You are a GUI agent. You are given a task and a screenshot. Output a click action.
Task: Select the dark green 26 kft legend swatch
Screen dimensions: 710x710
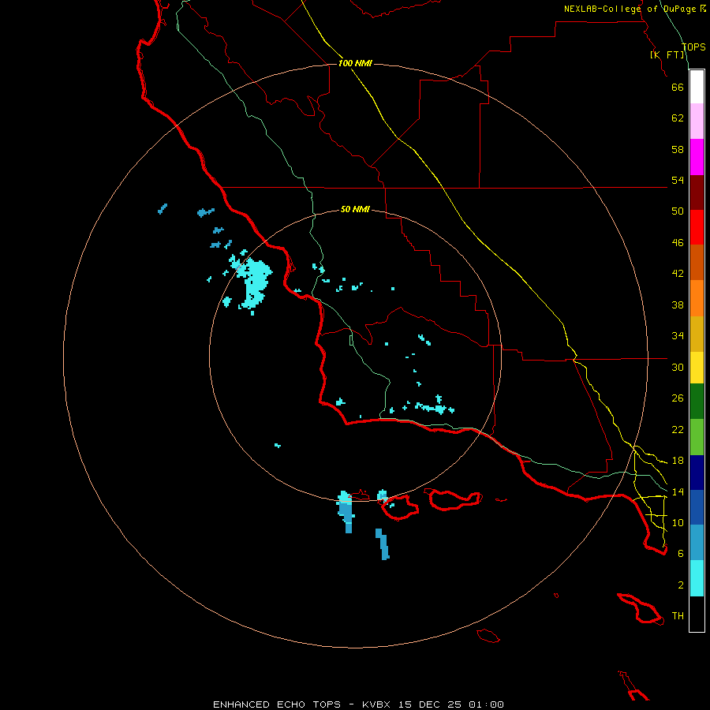(697, 402)
